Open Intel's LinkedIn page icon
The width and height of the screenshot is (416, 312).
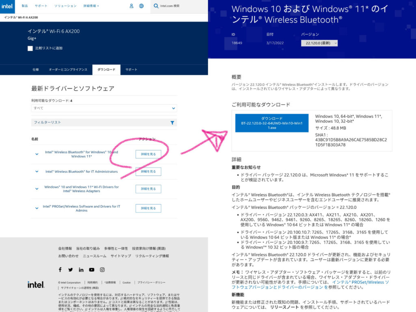pos(81,270)
